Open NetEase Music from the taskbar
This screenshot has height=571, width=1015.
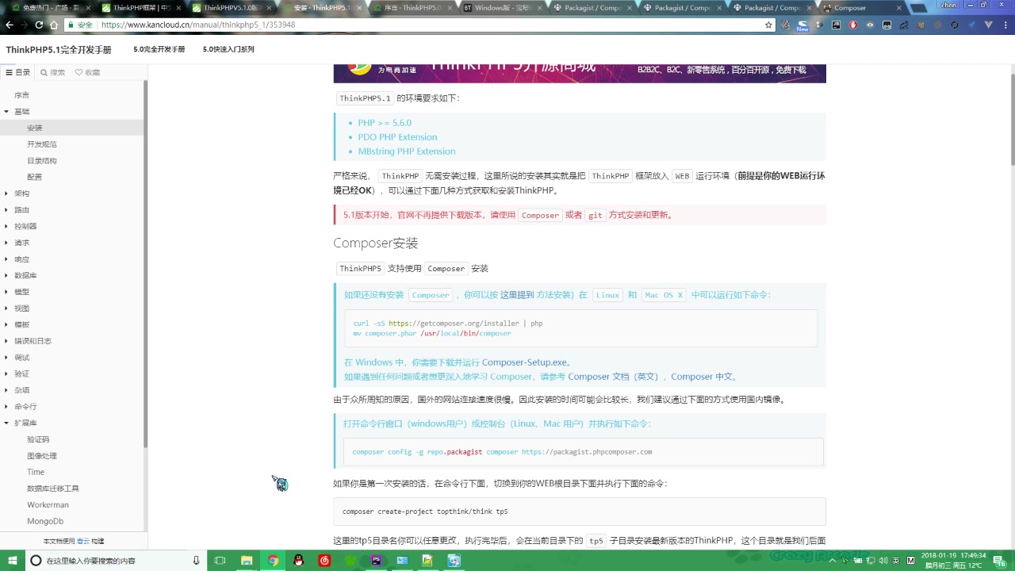(x=324, y=561)
